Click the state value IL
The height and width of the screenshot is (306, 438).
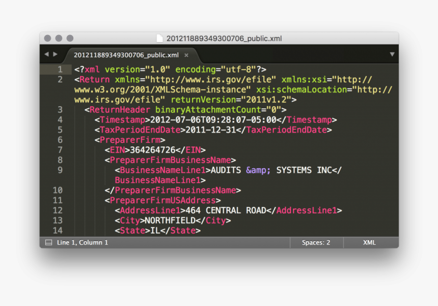point(155,230)
